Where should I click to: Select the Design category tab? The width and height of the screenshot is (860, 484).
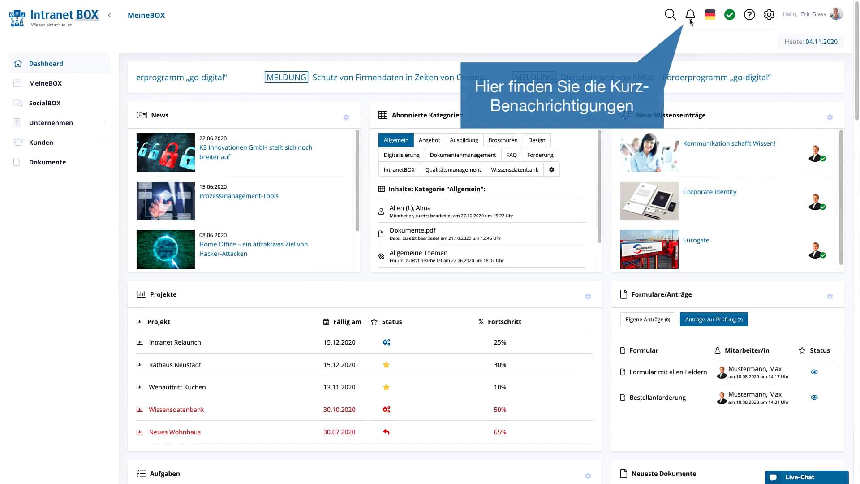tap(537, 140)
